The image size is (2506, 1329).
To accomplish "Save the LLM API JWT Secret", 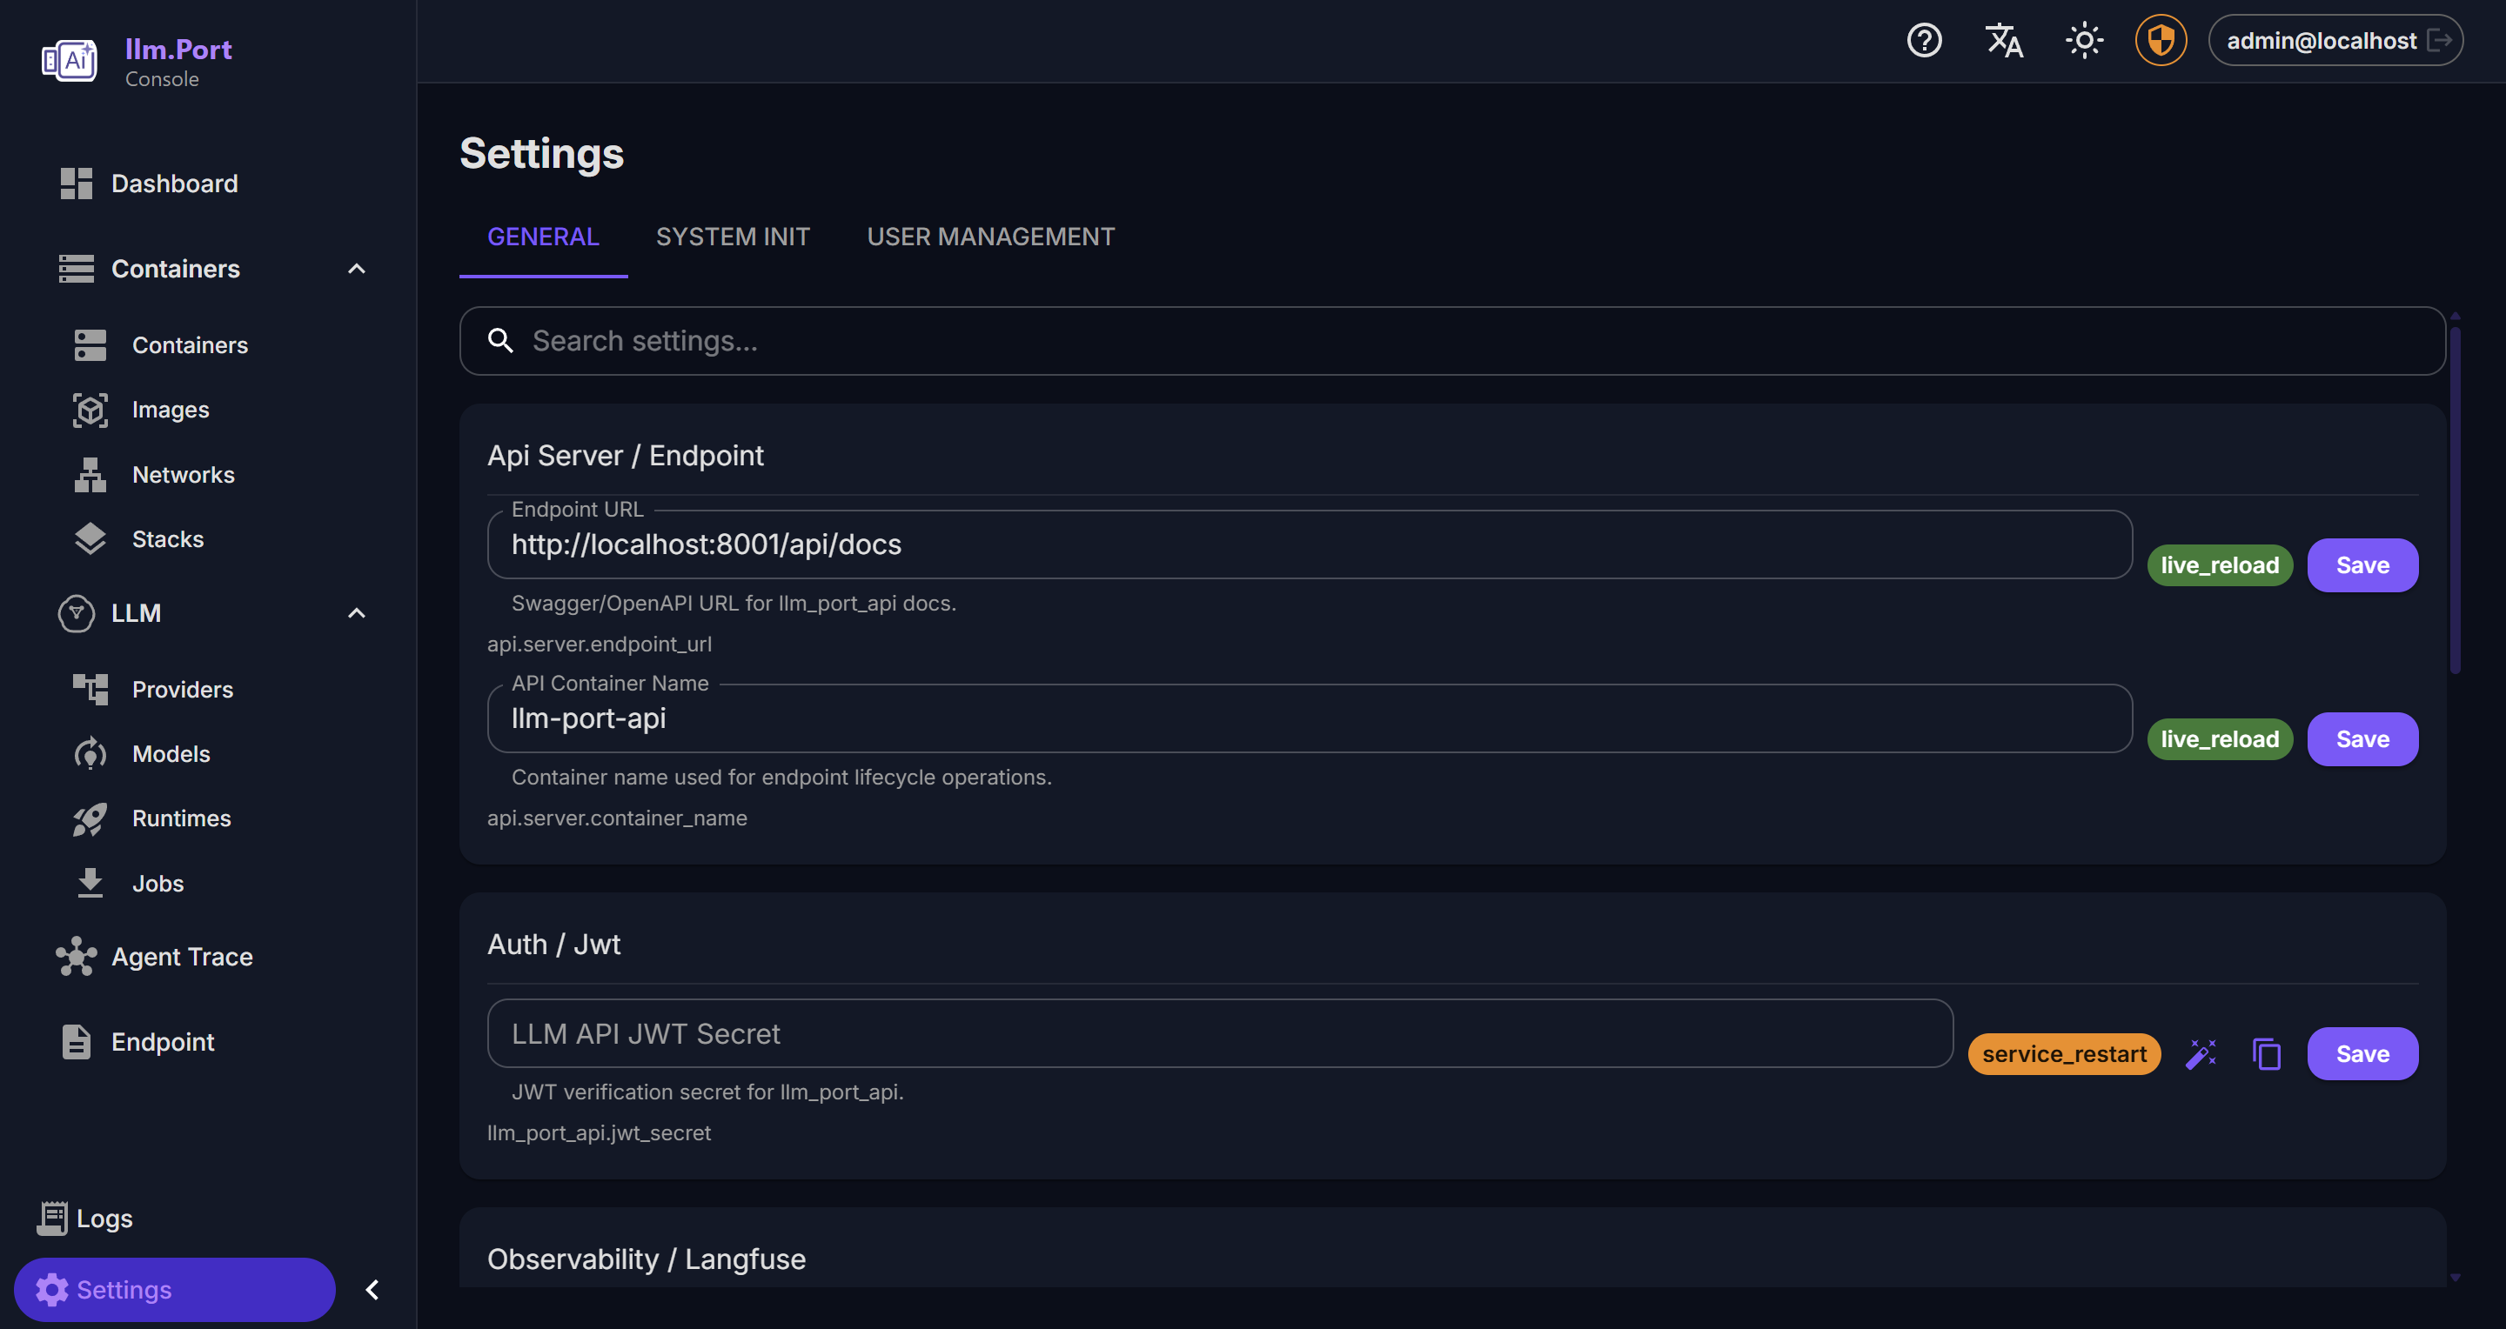I will click(x=2362, y=1054).
